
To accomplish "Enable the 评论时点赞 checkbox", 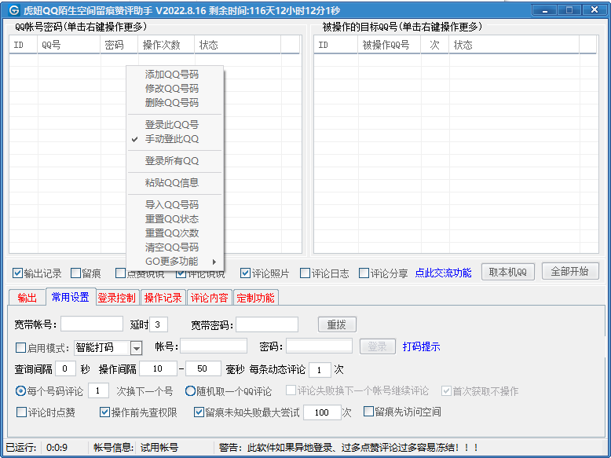I will pyautogui.click(x=21, y=412).
